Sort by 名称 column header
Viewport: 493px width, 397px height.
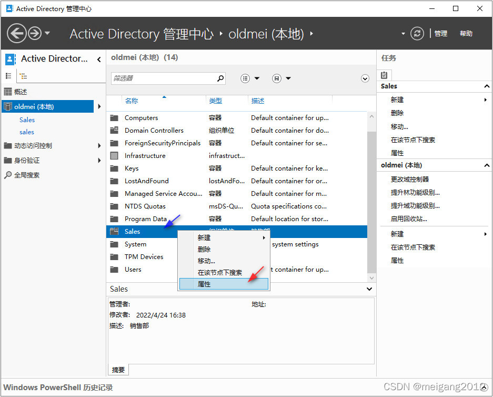(x=132, y=101)
